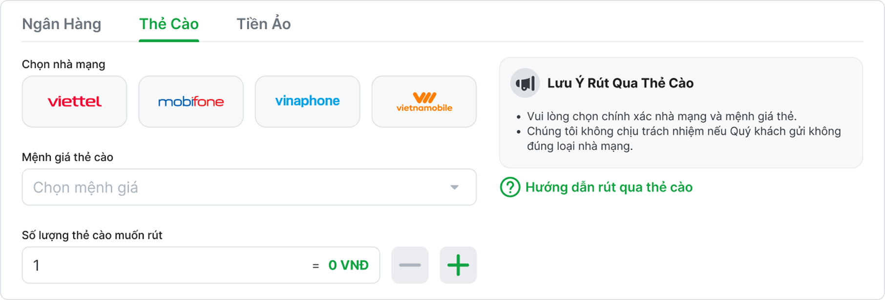
Task: Click the dropdown arrow on card value selector
Action: coord(455,187)
